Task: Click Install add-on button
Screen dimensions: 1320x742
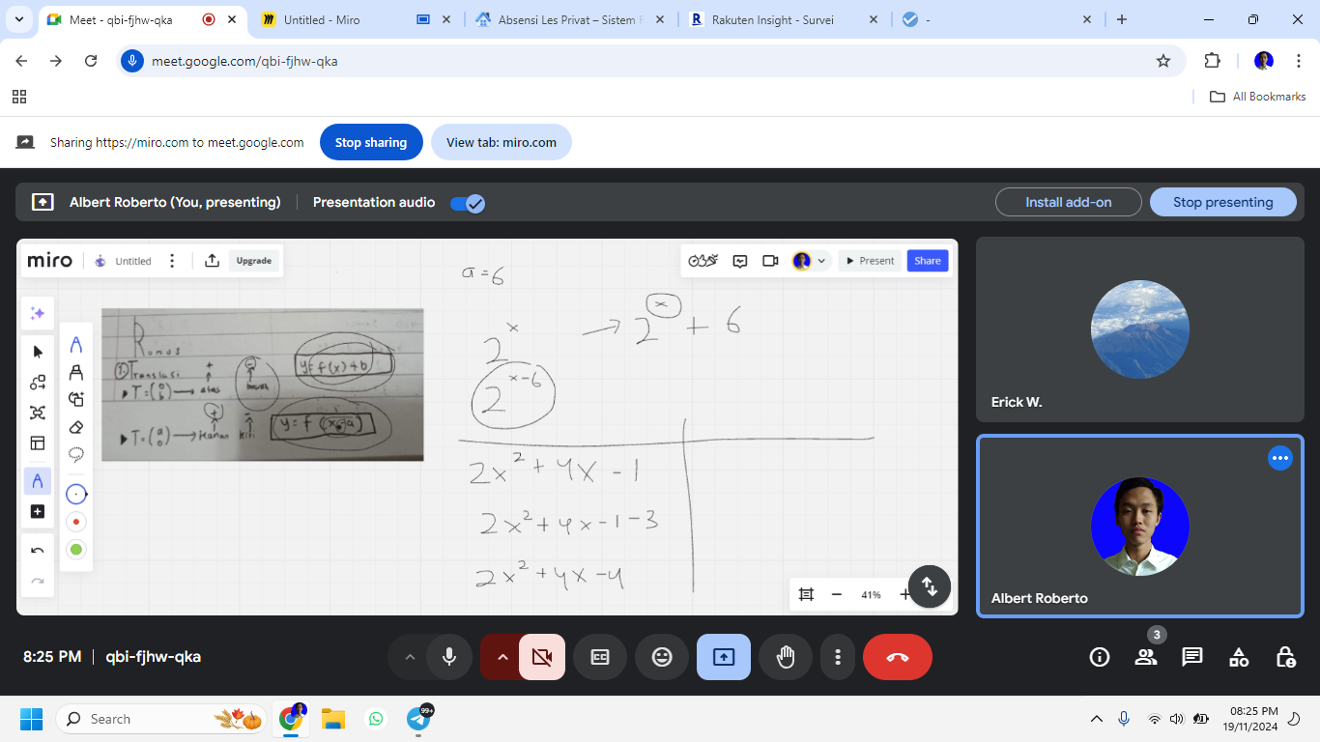Action: (1069, 202)
